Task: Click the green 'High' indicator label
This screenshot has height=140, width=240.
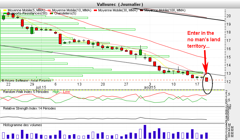Action: tap(56, 92)
